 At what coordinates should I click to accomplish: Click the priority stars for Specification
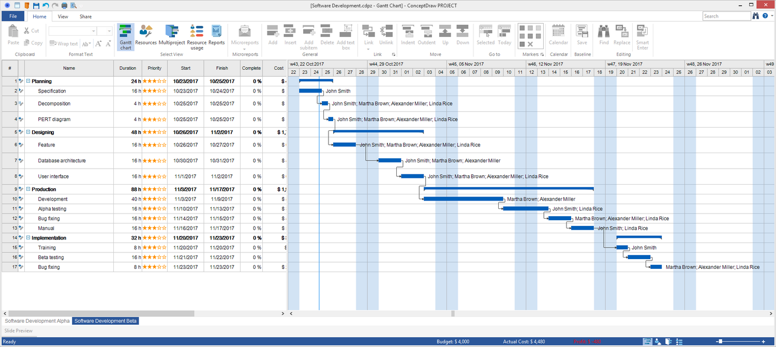[155, 91]
